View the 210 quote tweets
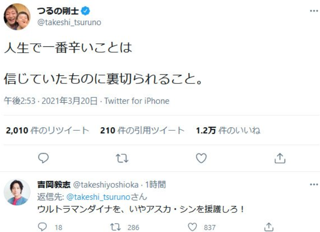The height and width of the screenshot is (232, 320). [x=142, y=130]
